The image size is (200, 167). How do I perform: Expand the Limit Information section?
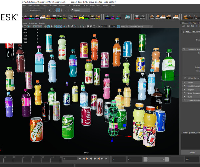(x=184, y=86)
